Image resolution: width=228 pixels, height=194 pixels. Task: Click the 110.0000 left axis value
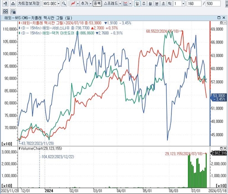[x=10, y=29]
